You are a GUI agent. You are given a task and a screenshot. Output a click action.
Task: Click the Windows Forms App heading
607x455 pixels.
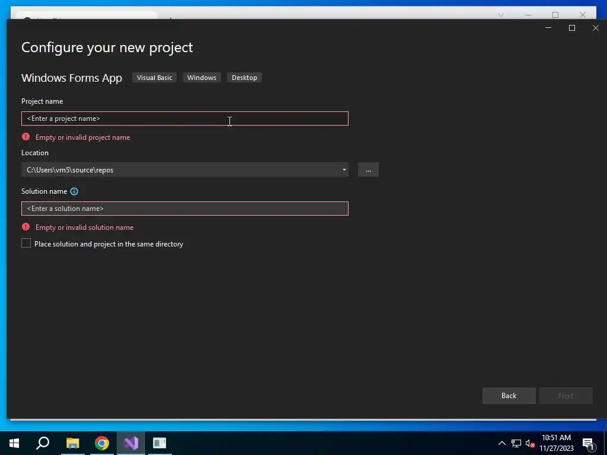coord(72,78)
